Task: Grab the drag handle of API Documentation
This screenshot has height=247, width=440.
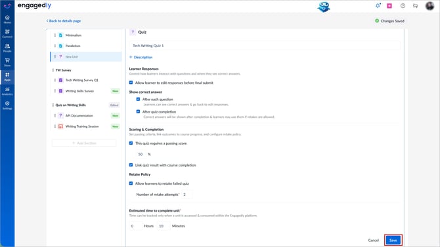Action: point(55,115)
